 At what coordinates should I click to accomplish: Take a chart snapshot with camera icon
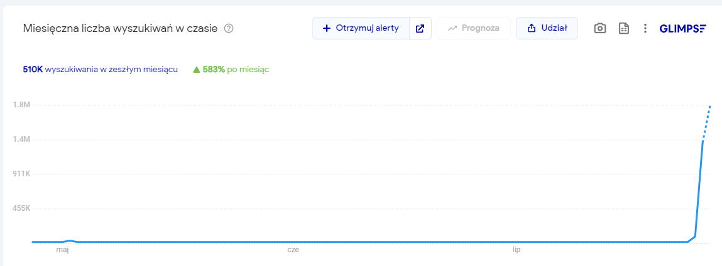click(x=600, y=28)
